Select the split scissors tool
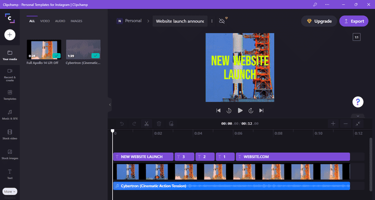The image size is (375, 200). 146,124
